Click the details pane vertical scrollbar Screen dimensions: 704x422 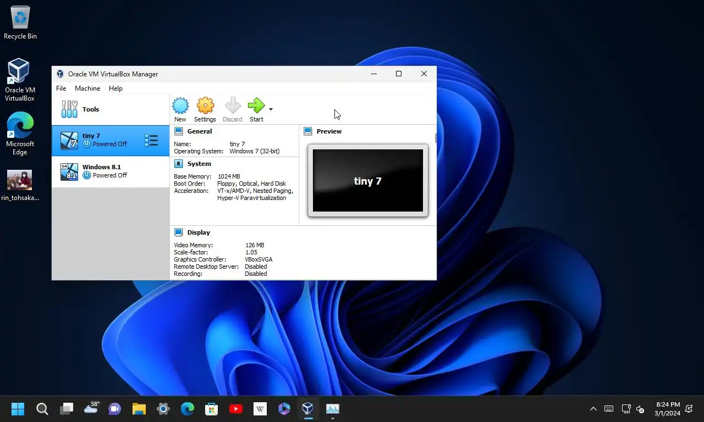pos(436,138)
